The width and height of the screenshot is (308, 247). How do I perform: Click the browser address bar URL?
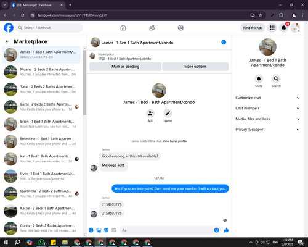72,15
